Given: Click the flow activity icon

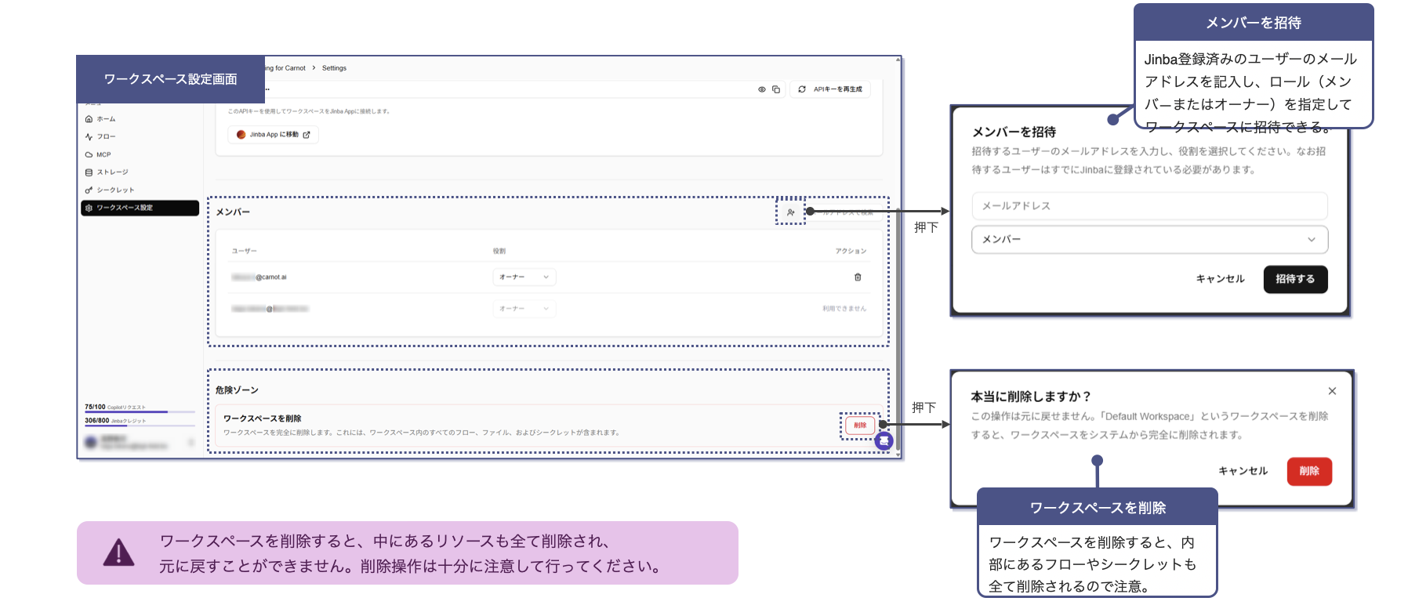Looking at the screenshot, I should (x=89, y=136).
